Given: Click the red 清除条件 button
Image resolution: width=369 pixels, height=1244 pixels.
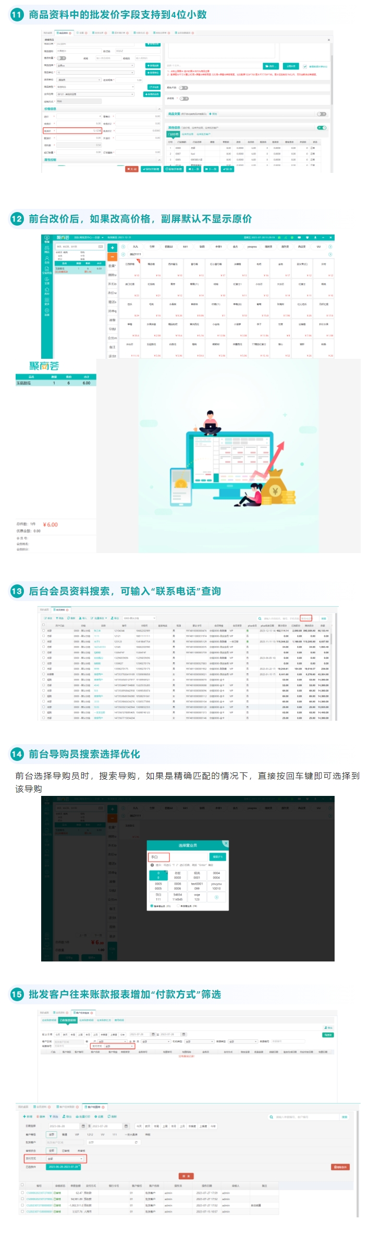Looking at the screenshot, I should tap(340, 1167).
